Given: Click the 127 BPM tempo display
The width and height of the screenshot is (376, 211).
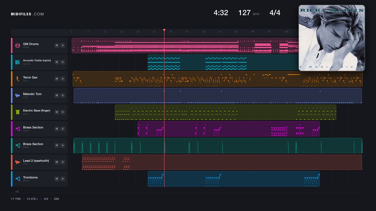Looking at the screenshot, I should pyautogui.click(x=249, y=13).
